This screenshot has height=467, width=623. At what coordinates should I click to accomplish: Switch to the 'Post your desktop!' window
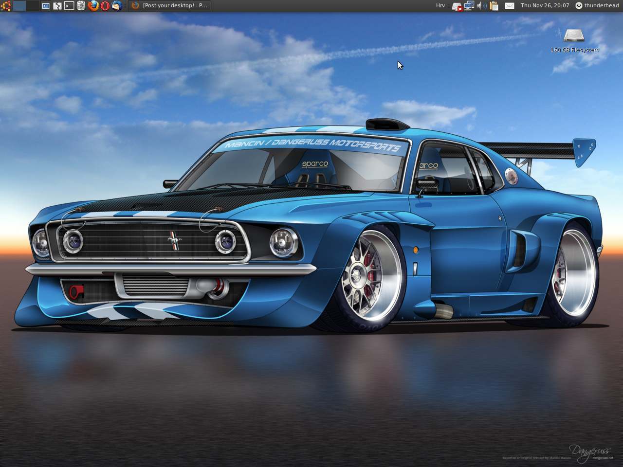[169, 6]
